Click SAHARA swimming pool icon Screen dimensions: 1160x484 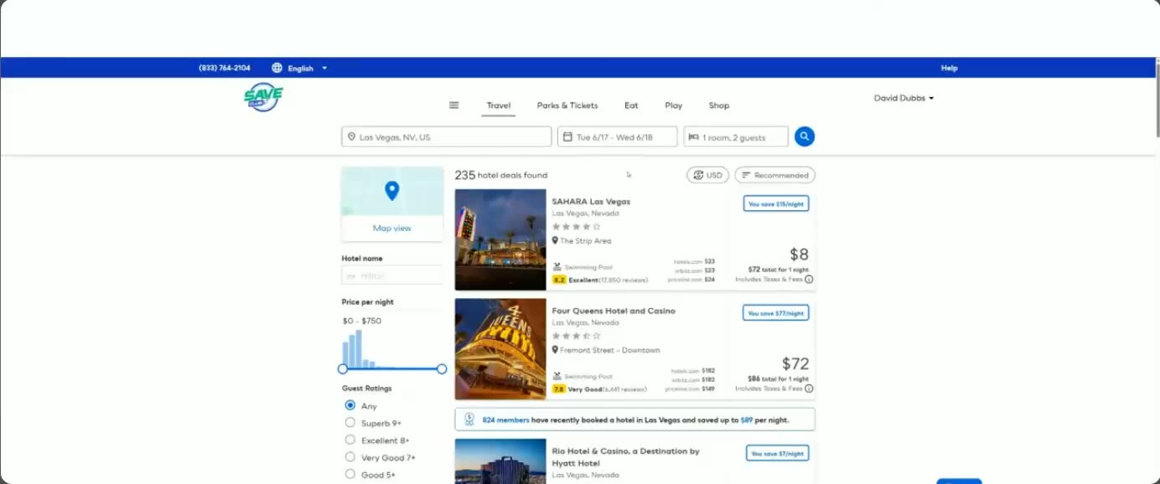click(x=557, y=267)
